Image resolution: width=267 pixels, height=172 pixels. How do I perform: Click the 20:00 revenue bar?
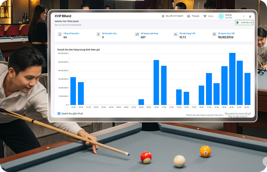232,79
